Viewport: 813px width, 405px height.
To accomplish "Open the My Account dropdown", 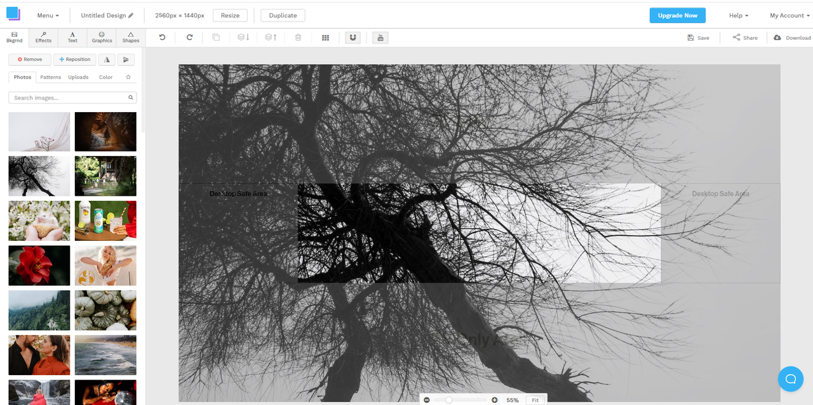I will click(788, 15).
